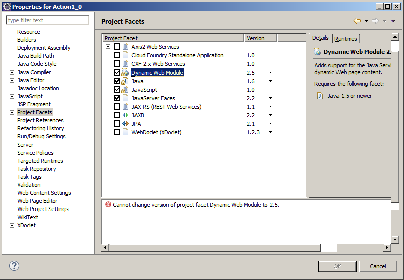Expand the XDoclet sidebar node
Image resolution: width=404 pixels, height=280 pixels.
(x=12, y=225)
